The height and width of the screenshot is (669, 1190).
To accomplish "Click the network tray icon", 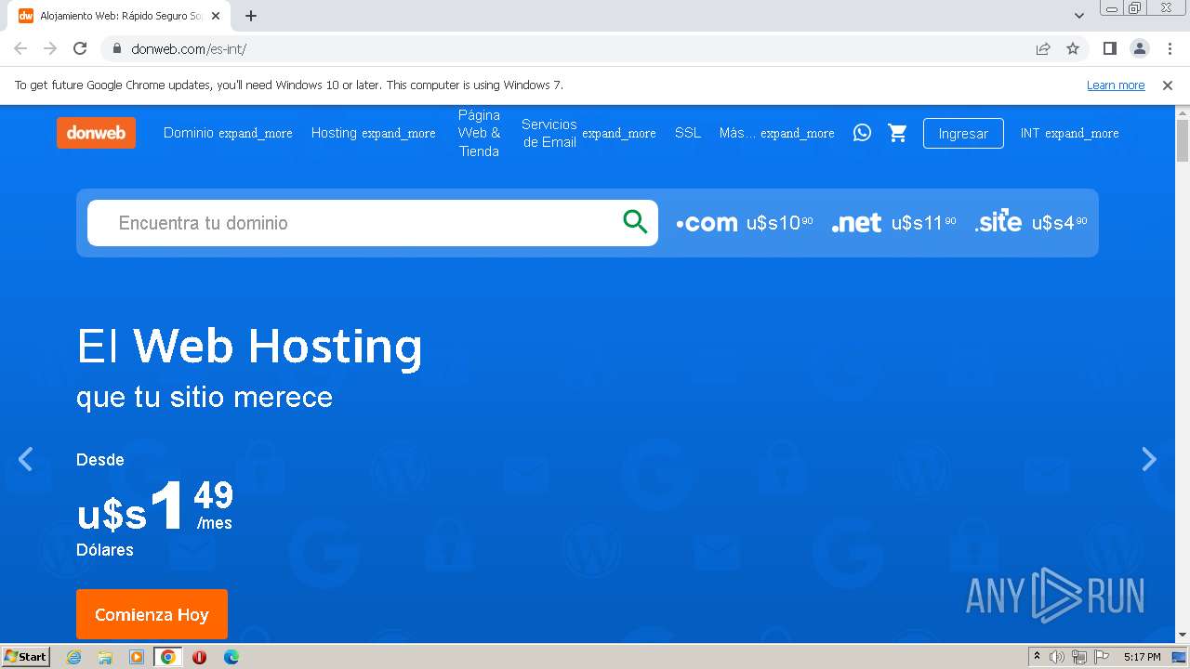I will click(x=1078, y=657).
